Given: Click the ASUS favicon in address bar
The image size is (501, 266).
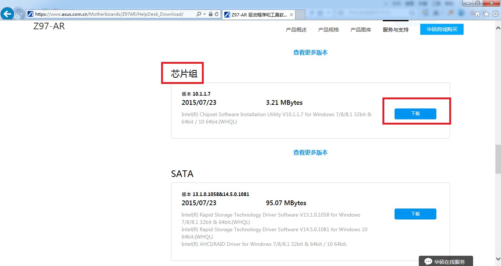Looking at the screenshot, I should coord(31,14).
